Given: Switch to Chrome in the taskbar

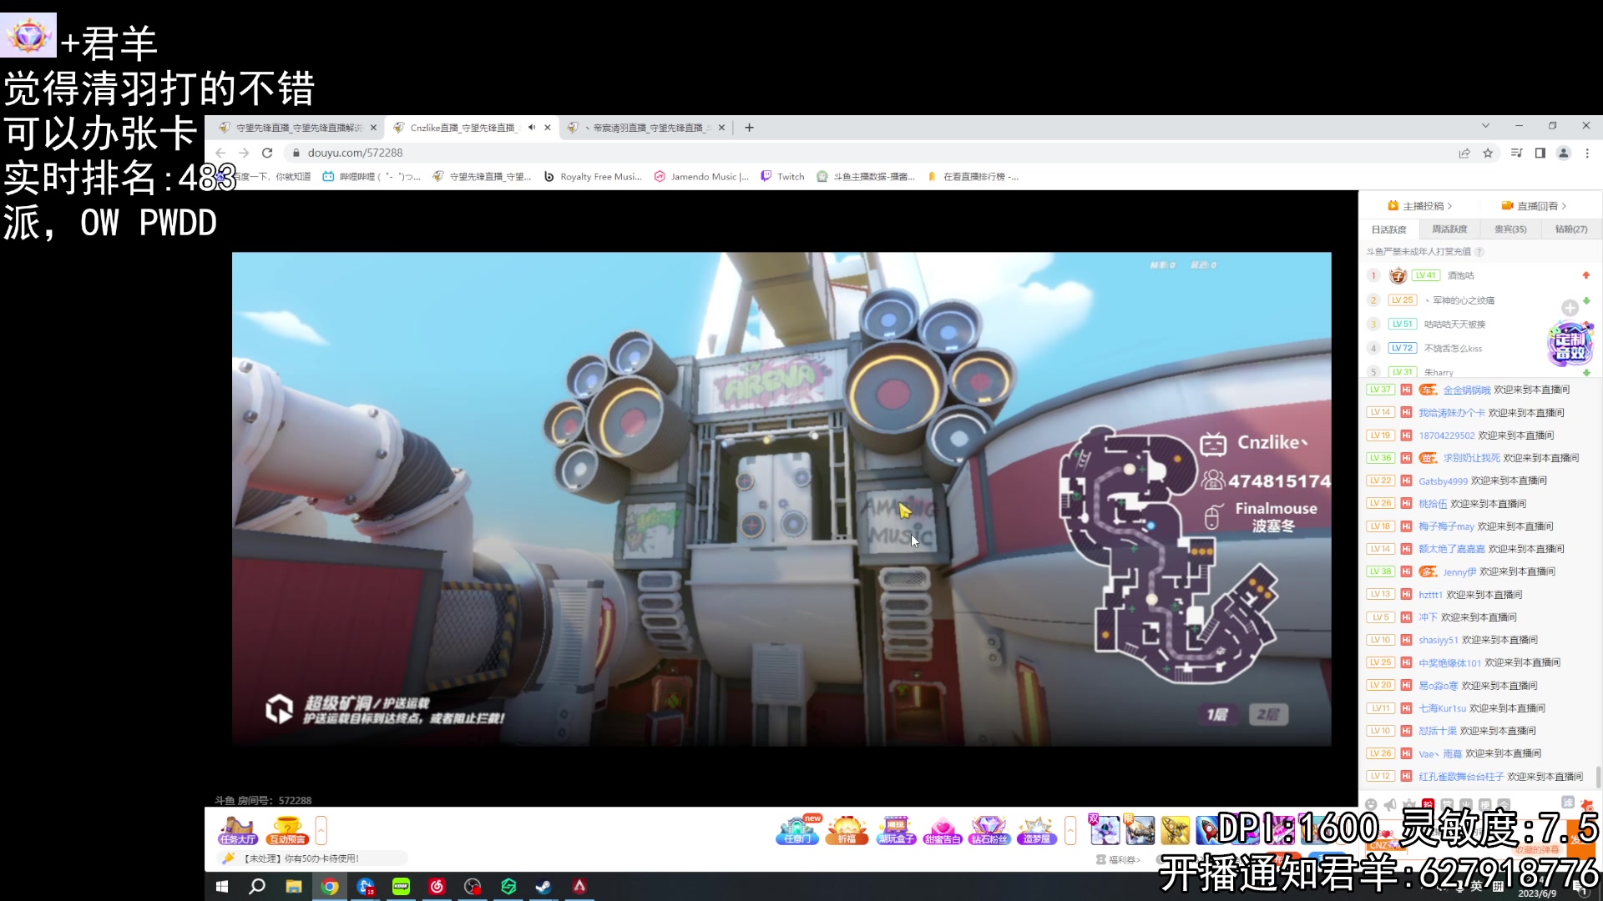Looking at the screenshot, I should (330, 887).
